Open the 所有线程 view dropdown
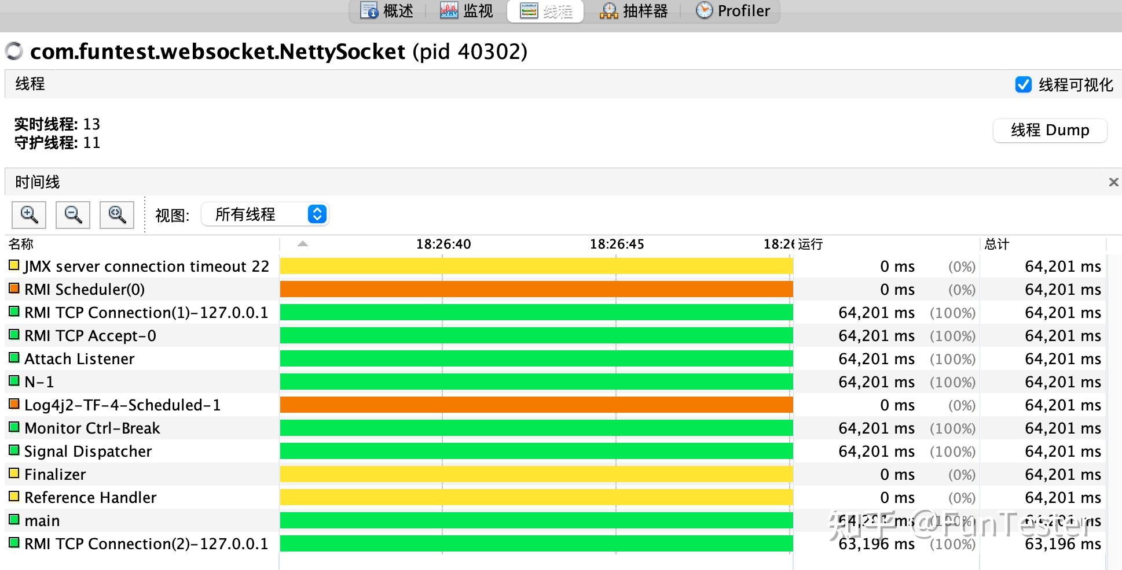1122x570 pixels. point(265,214)
